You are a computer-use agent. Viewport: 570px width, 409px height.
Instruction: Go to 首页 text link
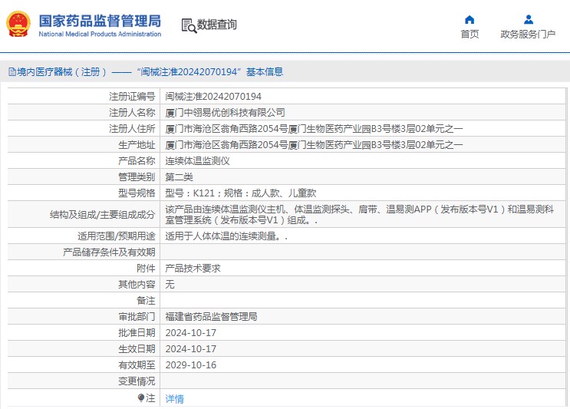(x=470, y=35)
